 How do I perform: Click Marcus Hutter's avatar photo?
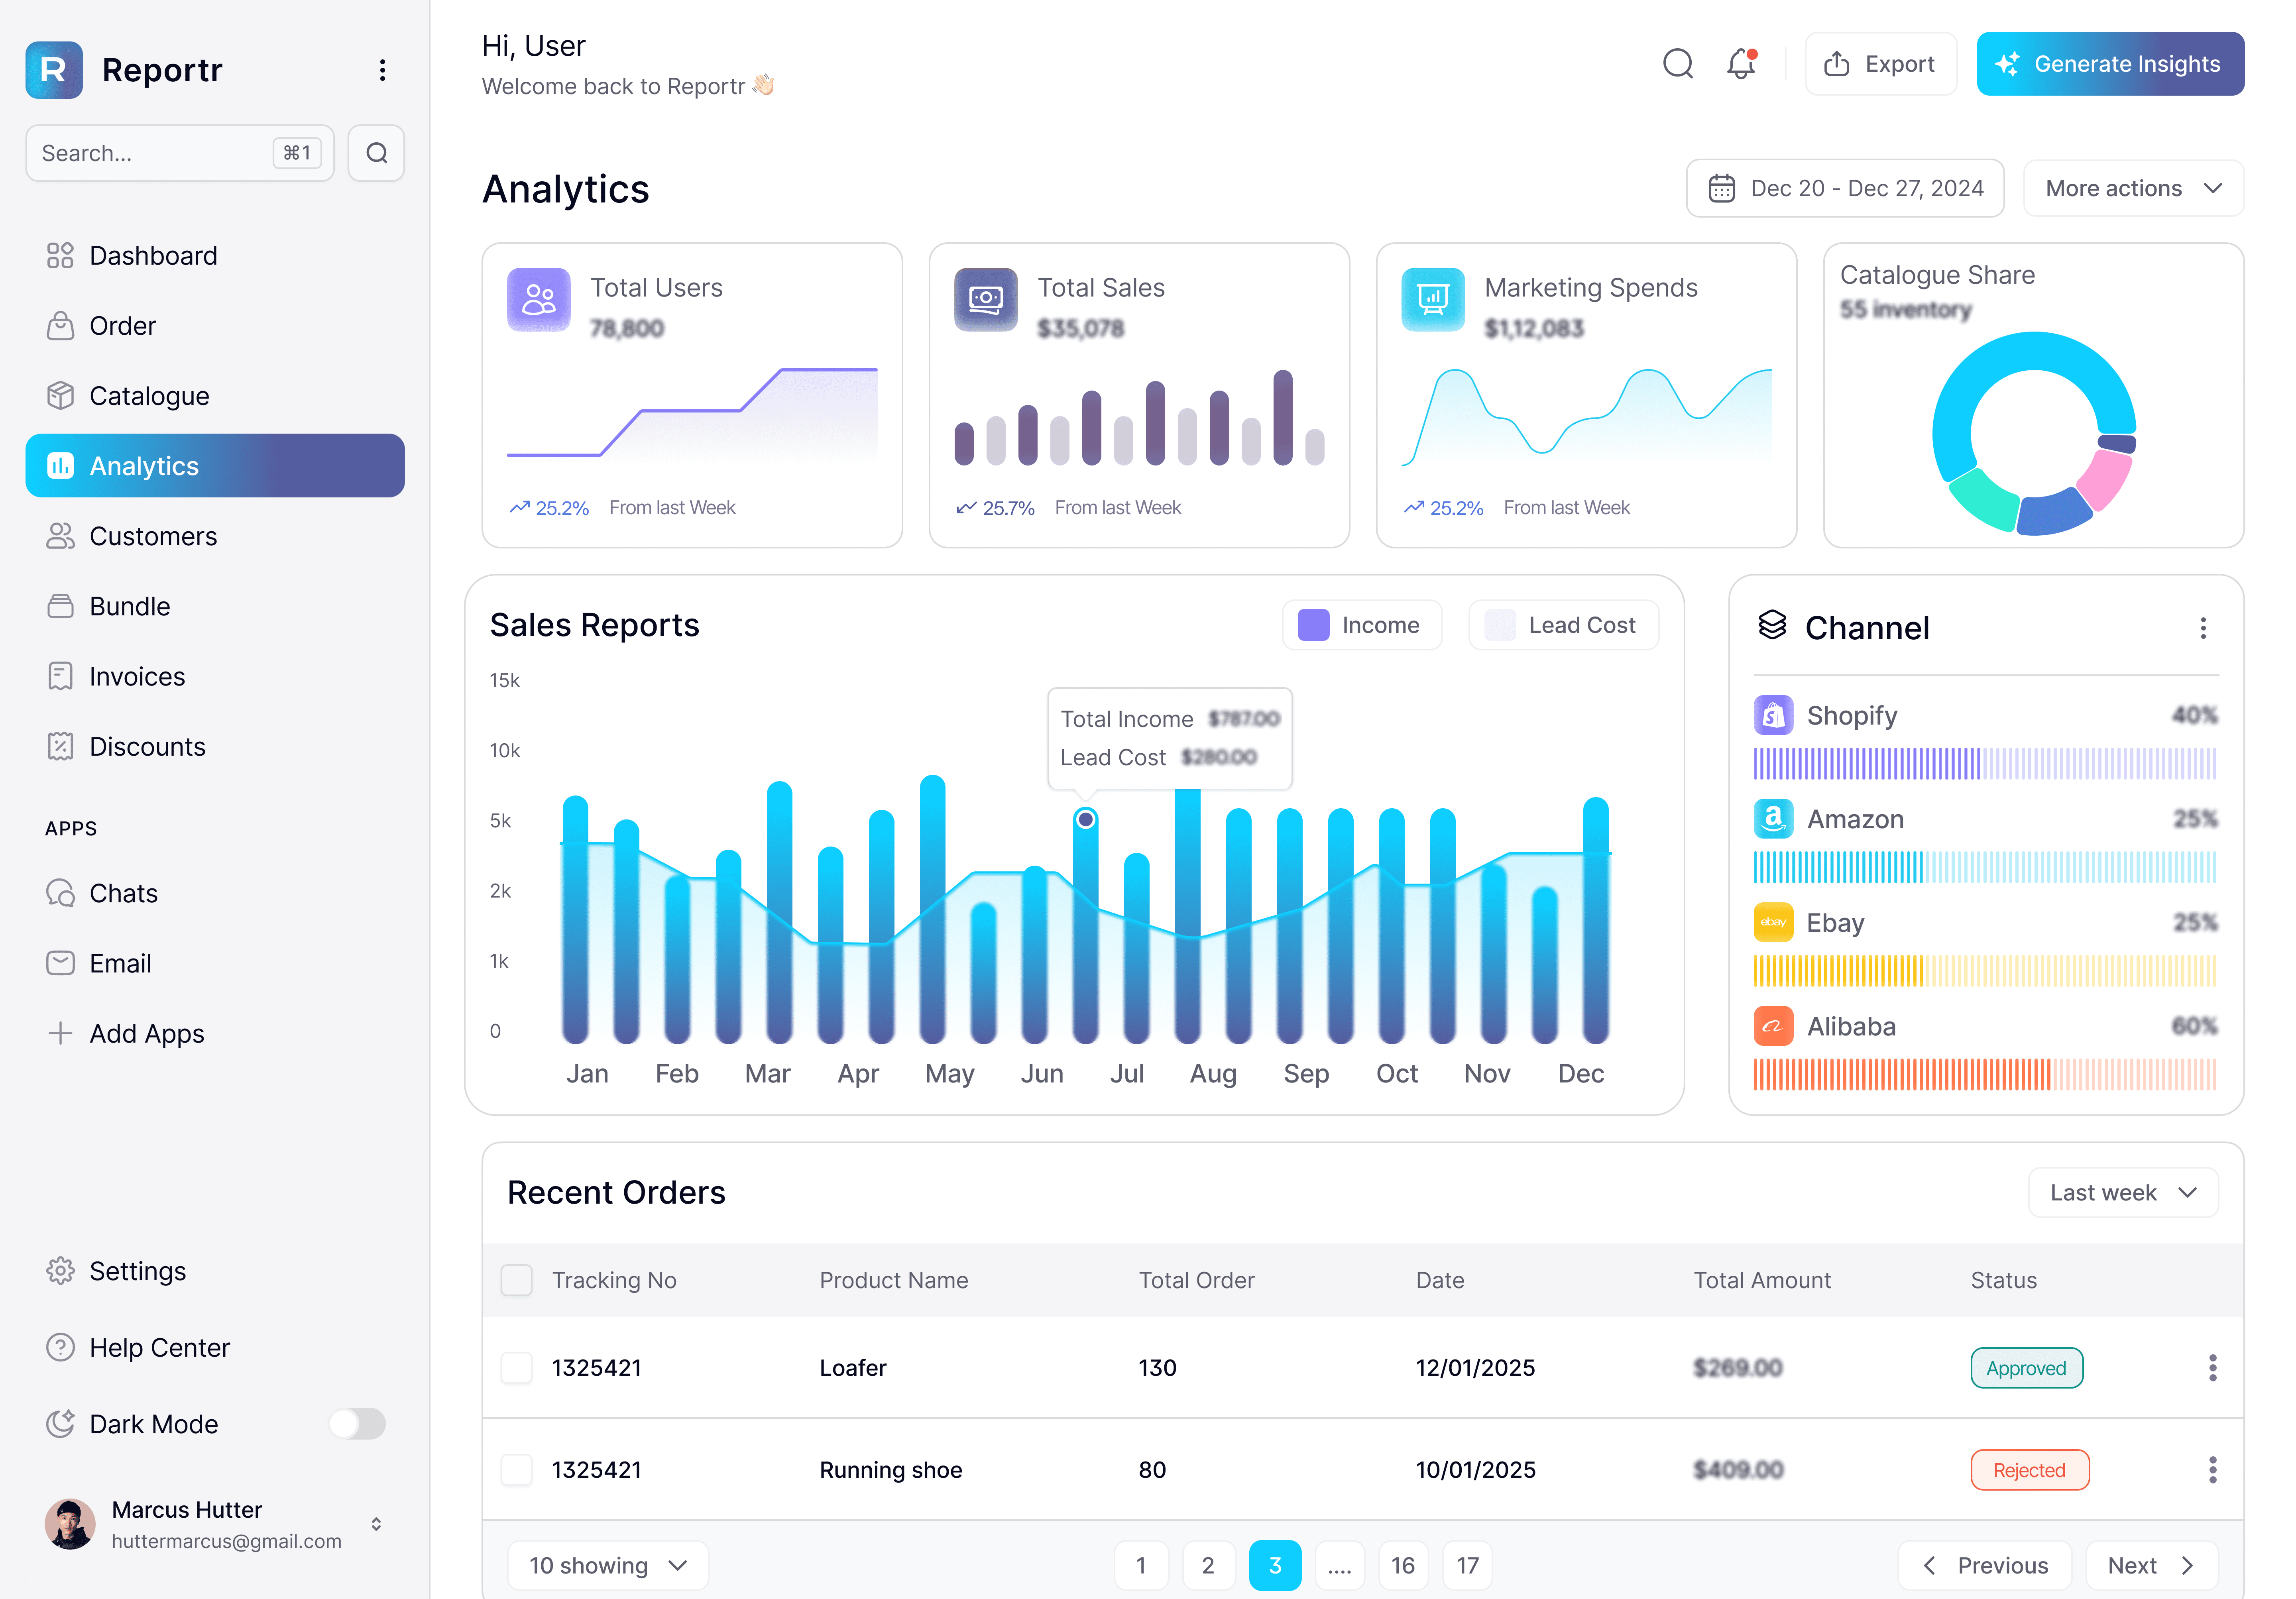point(70,1524)
